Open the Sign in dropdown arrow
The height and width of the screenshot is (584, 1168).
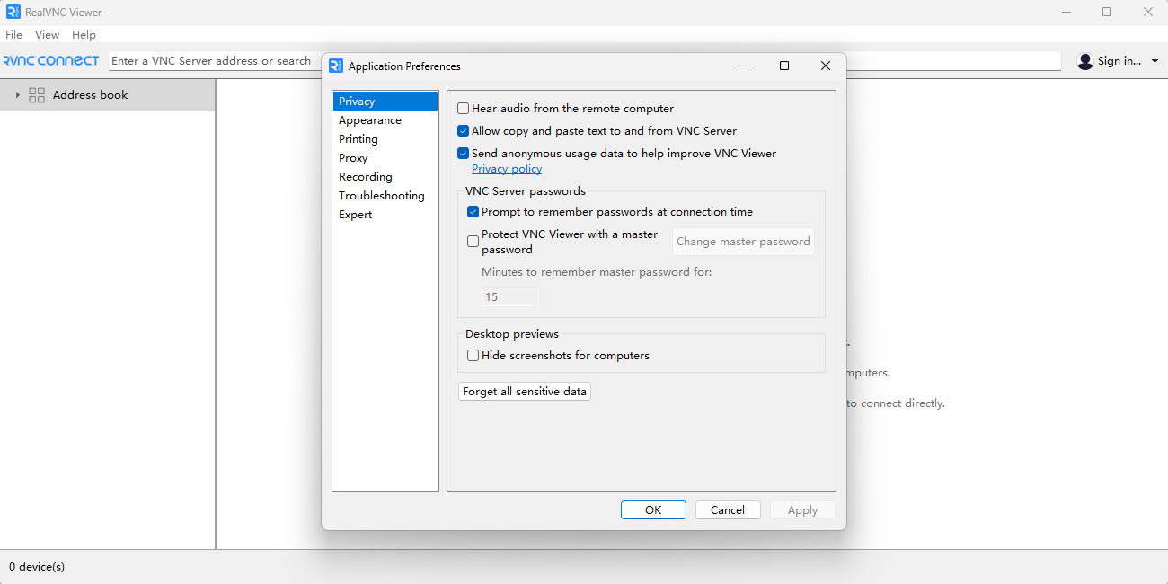pos(1155,61)
